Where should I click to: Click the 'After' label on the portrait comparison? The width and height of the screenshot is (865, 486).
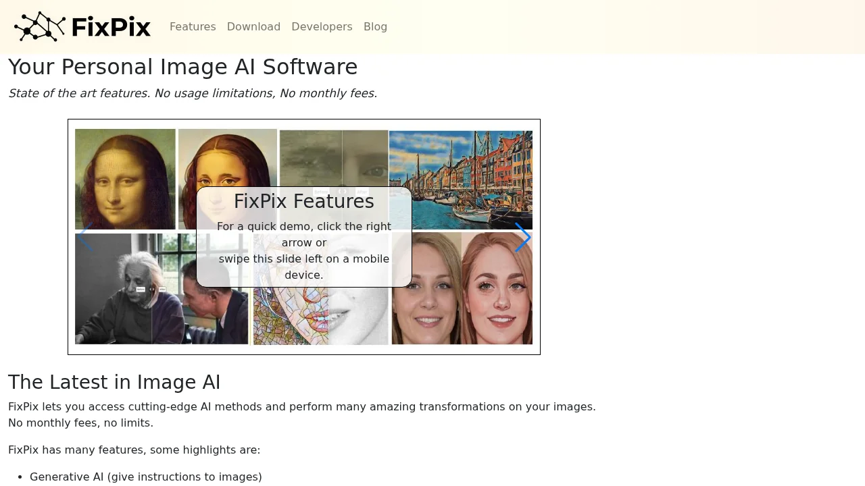[362, 192]
